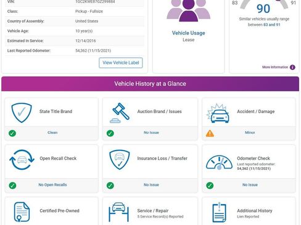Click the Country of Assembly label
Image resolution: width=301 pixels, height=225 pixels.
[x=26, y=22]
